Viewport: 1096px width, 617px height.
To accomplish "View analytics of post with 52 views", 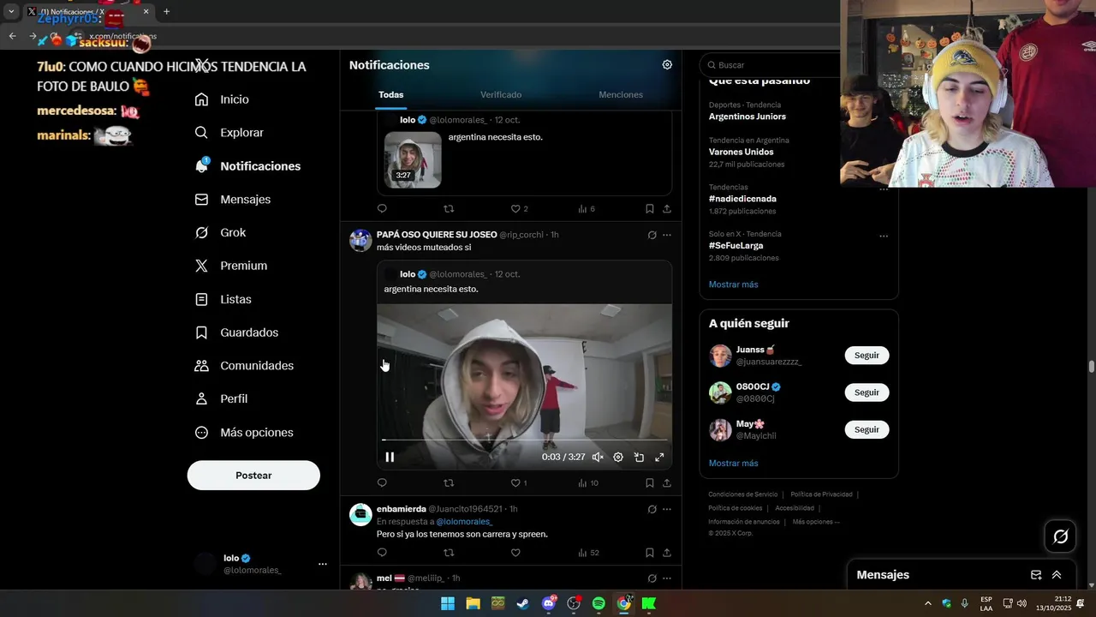I will (x=587, y=553).
